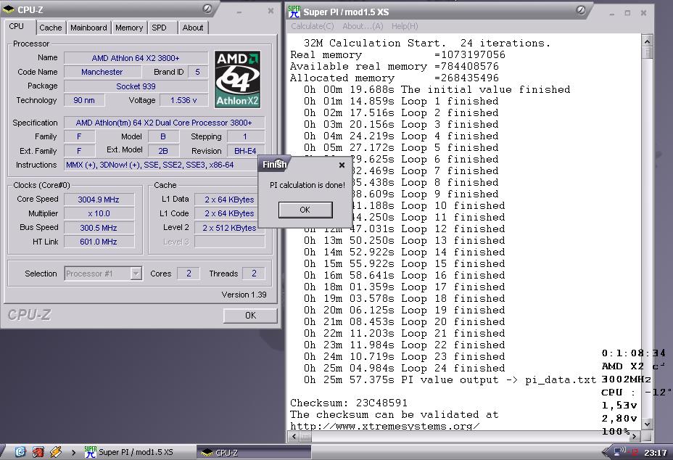
Task: Click the xtremesystems.org URL text
Action: (384, 426)
